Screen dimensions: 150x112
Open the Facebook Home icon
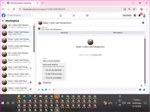[x=61, y=16]
